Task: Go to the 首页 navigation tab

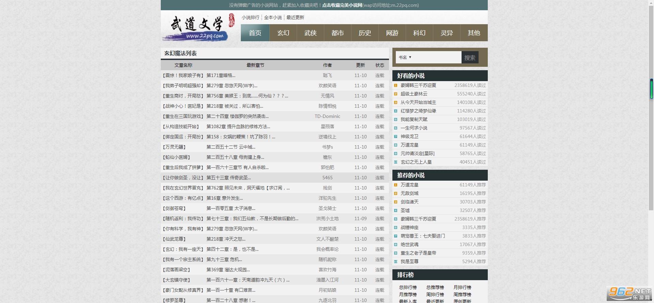Action: (255, 33)
